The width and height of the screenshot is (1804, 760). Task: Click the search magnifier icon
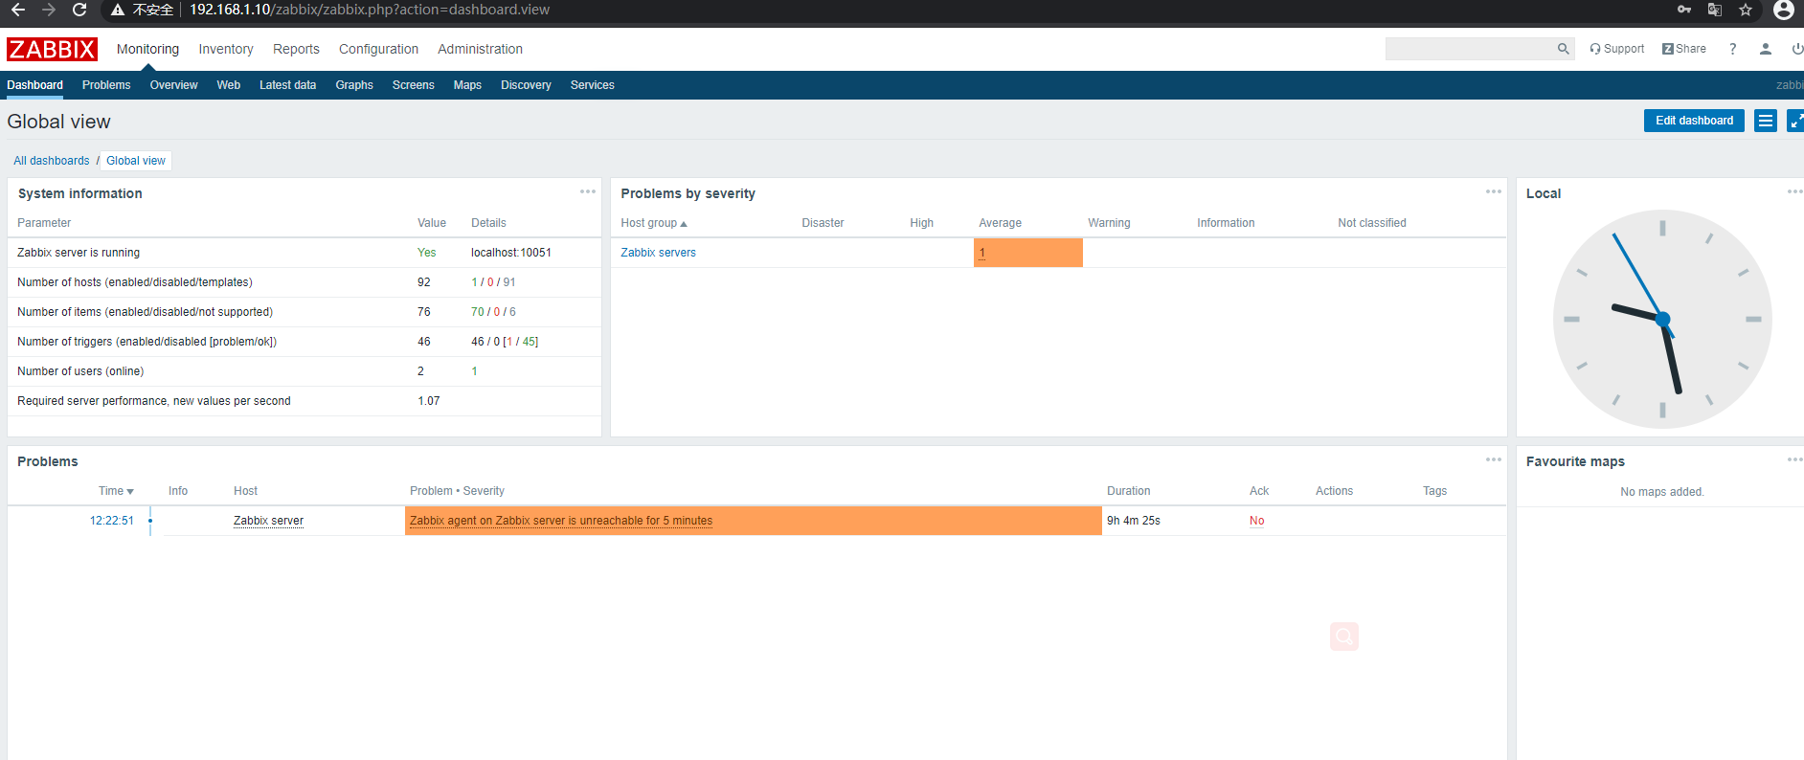pos(1563,49)
